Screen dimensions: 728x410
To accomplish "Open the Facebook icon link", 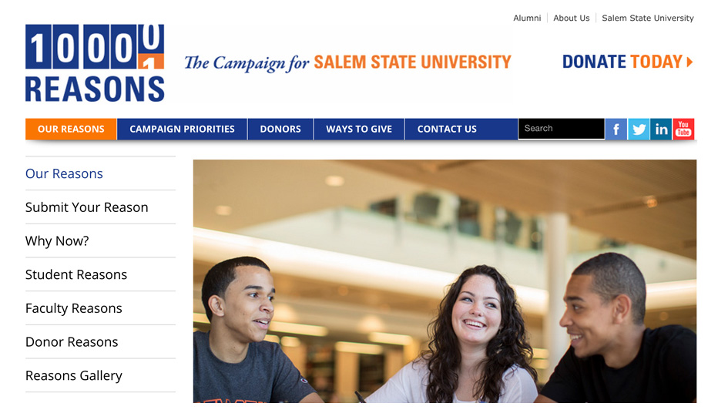I will (616, 129).
